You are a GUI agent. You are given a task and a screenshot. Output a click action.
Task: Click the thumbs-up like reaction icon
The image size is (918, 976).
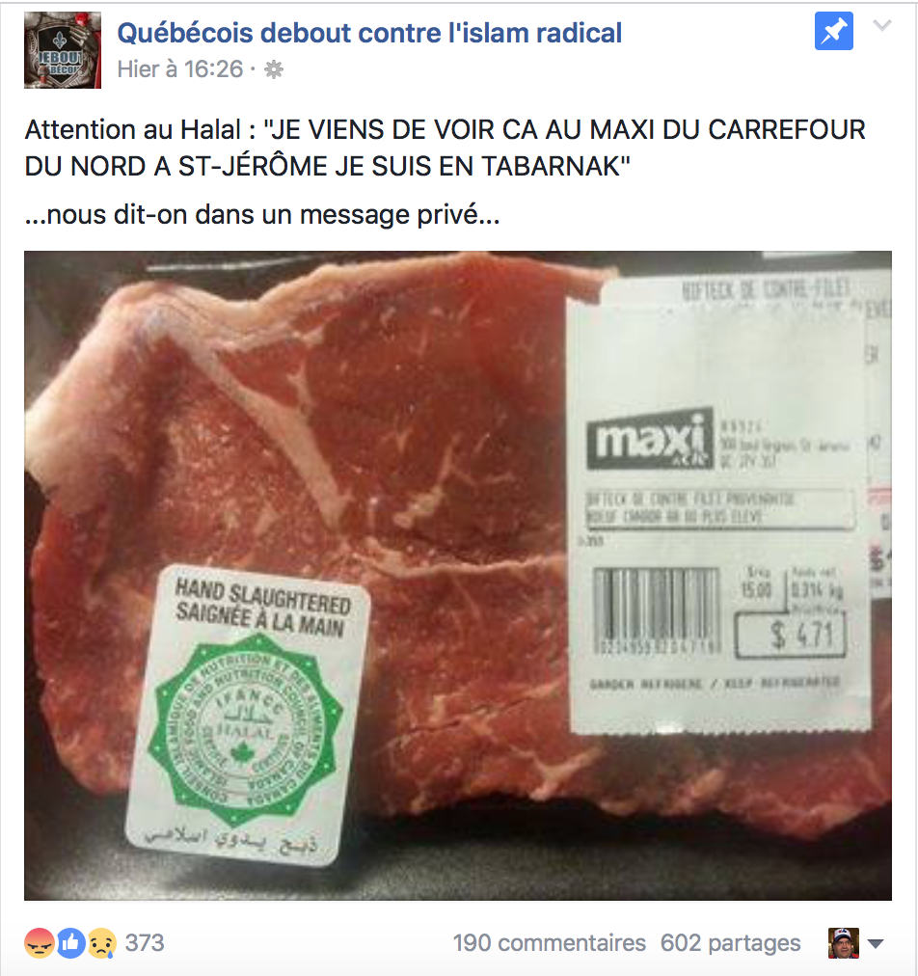pyautogui.click(x=71, y=943)
